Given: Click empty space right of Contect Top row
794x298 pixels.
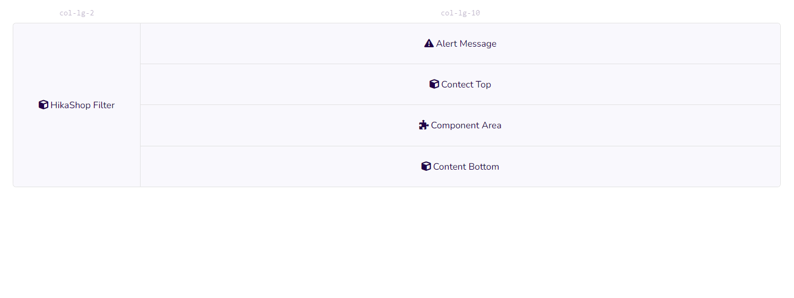Looking at the screenshot, I should (x=636, y=84).
